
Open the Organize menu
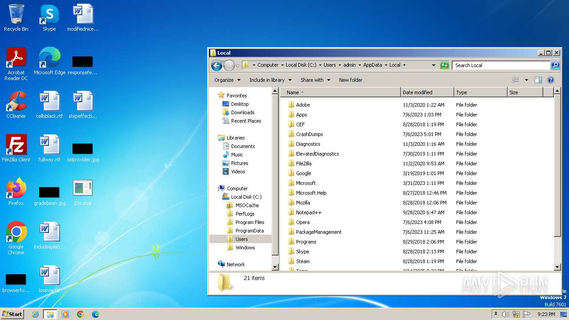tap(227, 80)
